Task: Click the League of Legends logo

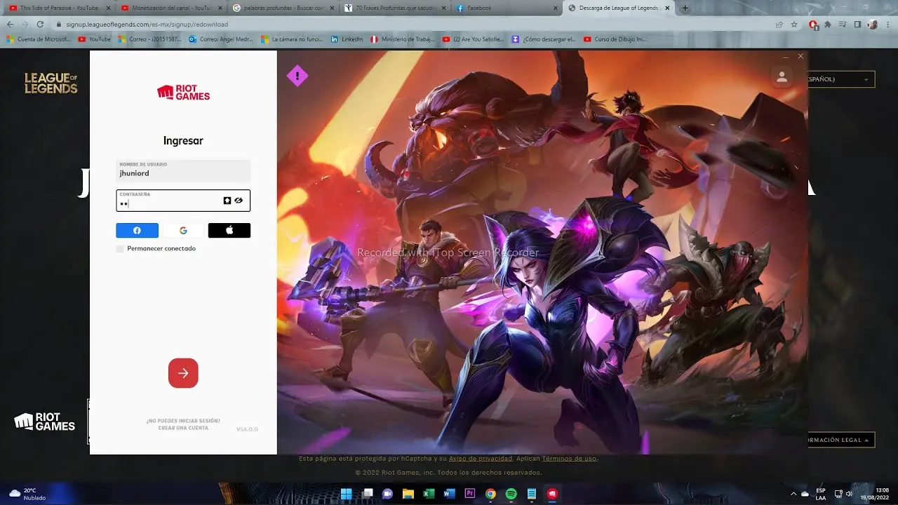Action: pos(50,83)
